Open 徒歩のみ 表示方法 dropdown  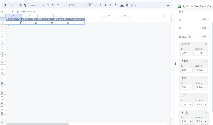coord(201,53)
